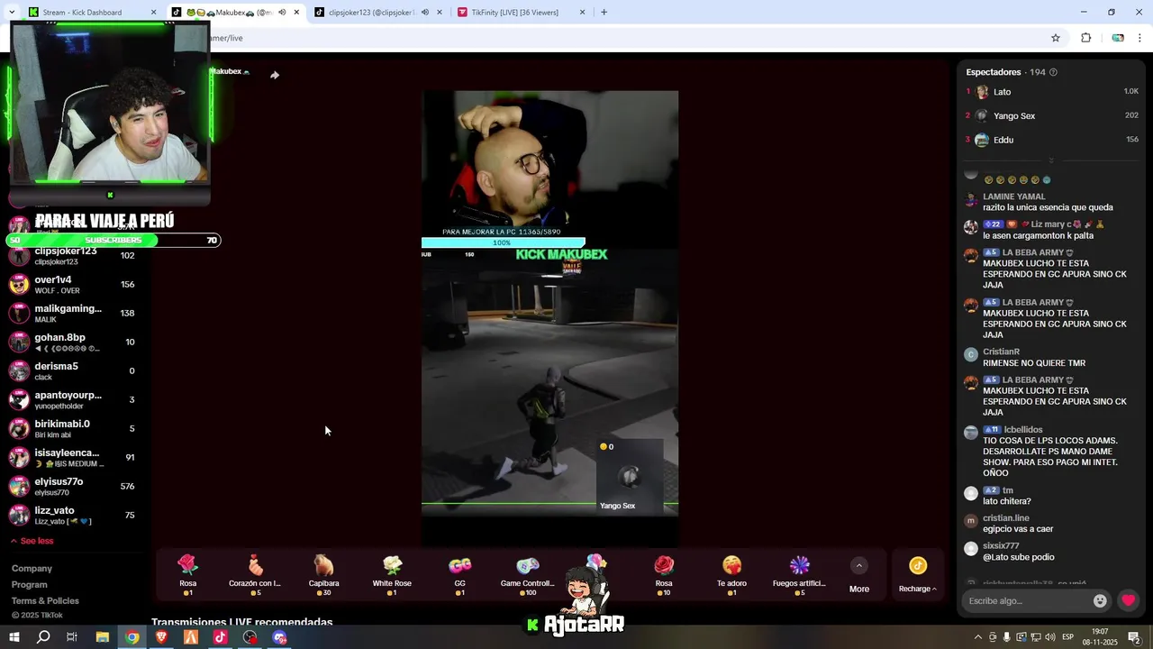Open lizz_vato live channel in sidebar
Viewport: 1153px width, 649px height.
(x=72, y=516)
